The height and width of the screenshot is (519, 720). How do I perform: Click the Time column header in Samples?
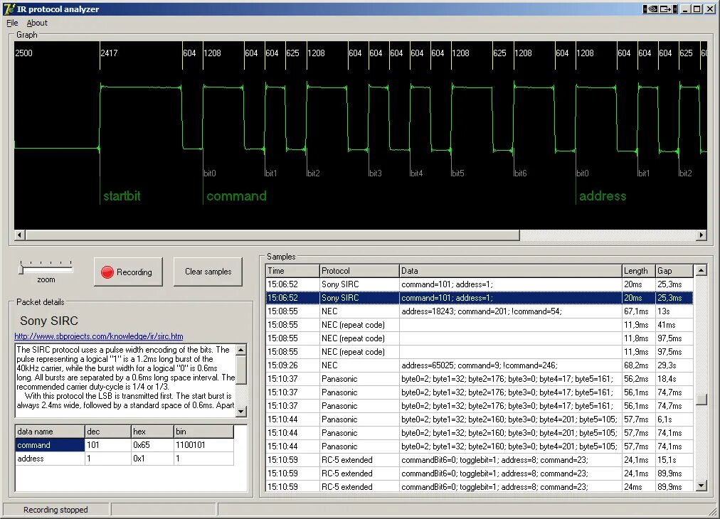click(292, 271)
